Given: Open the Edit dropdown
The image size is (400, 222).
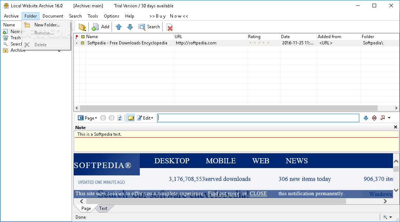Looking at the screenshot, I should tap(145, 118).
